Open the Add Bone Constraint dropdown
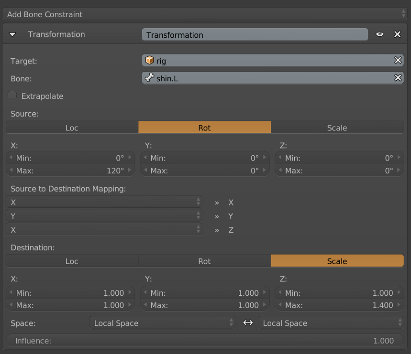Viewport: 411px width, 354px height. (205, 14)
